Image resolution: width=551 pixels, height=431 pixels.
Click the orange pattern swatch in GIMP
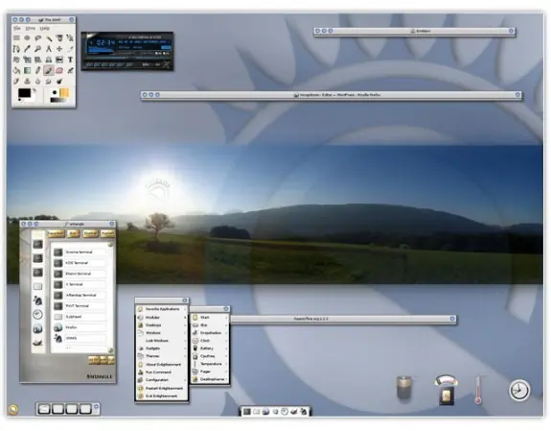click(x=64, y=92)
